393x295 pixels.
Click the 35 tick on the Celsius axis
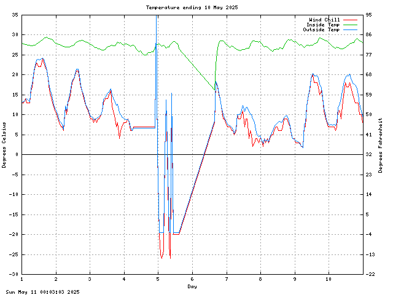(15, 15)
